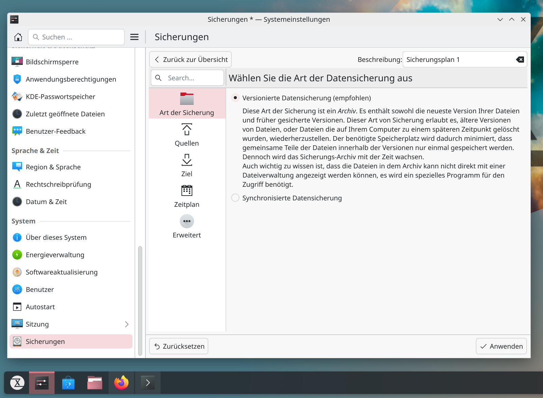Go back with Zurück zur Übersicht
543x398 pixels.
click(x=191, y=60)
